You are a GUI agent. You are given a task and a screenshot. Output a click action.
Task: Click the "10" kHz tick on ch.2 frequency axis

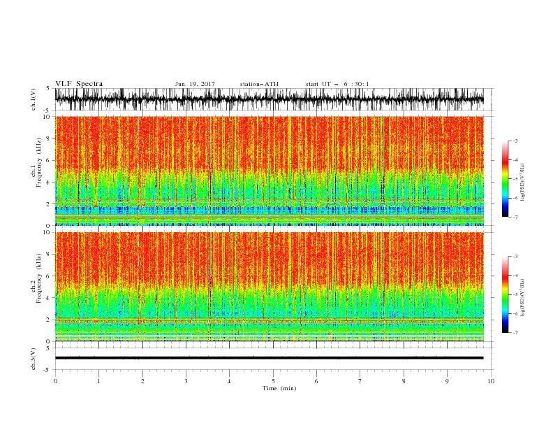[47, 232]
